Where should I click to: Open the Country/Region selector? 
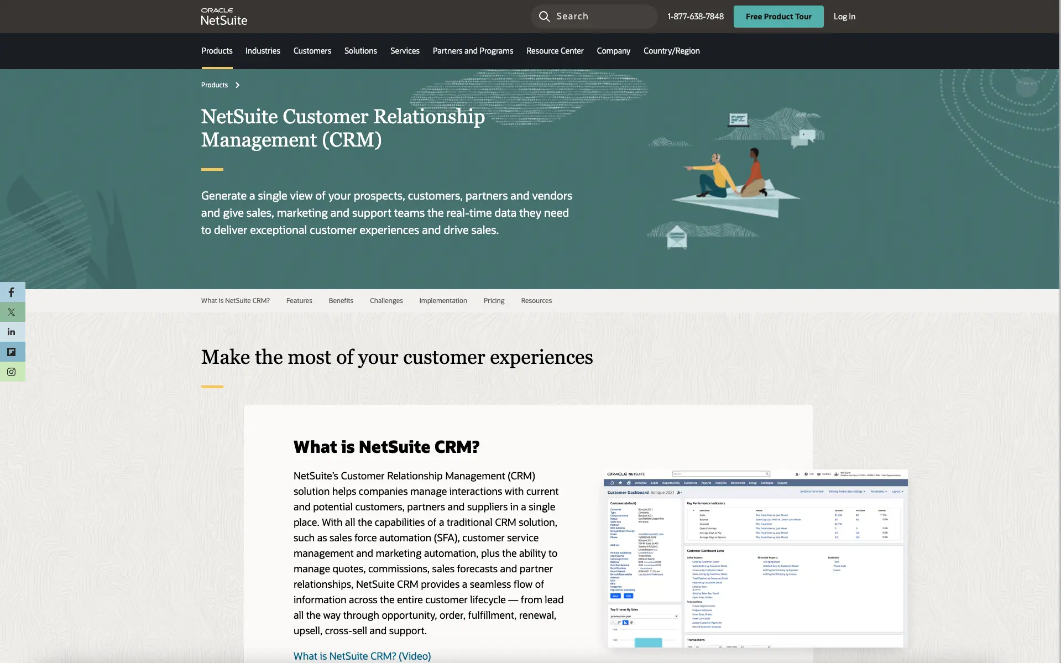(671, 51)
